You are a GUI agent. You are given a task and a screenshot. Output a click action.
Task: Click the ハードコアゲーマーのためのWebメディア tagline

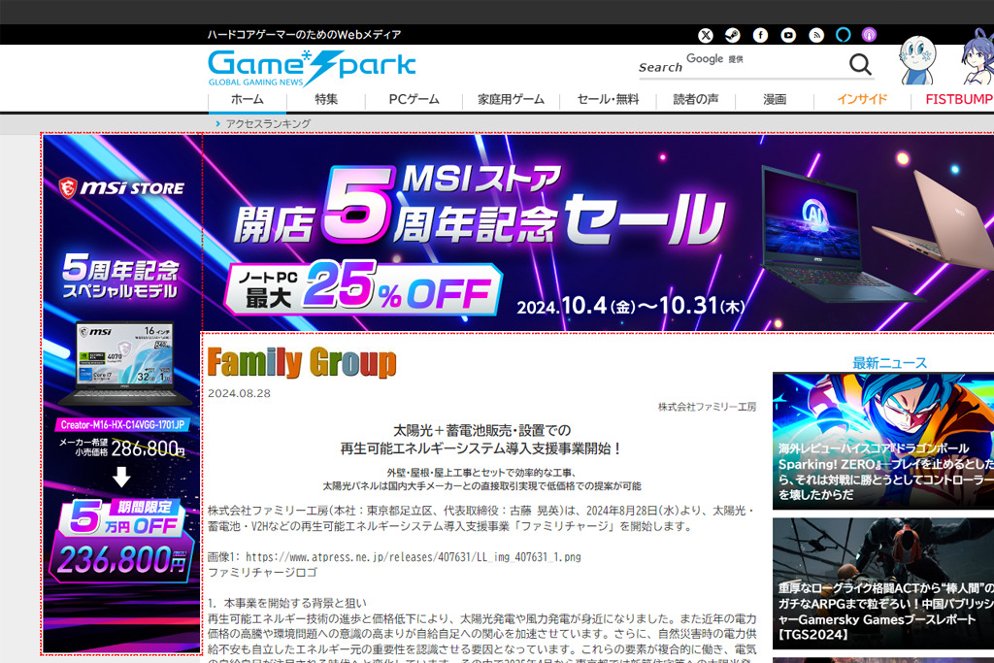[x=304, y=35]
